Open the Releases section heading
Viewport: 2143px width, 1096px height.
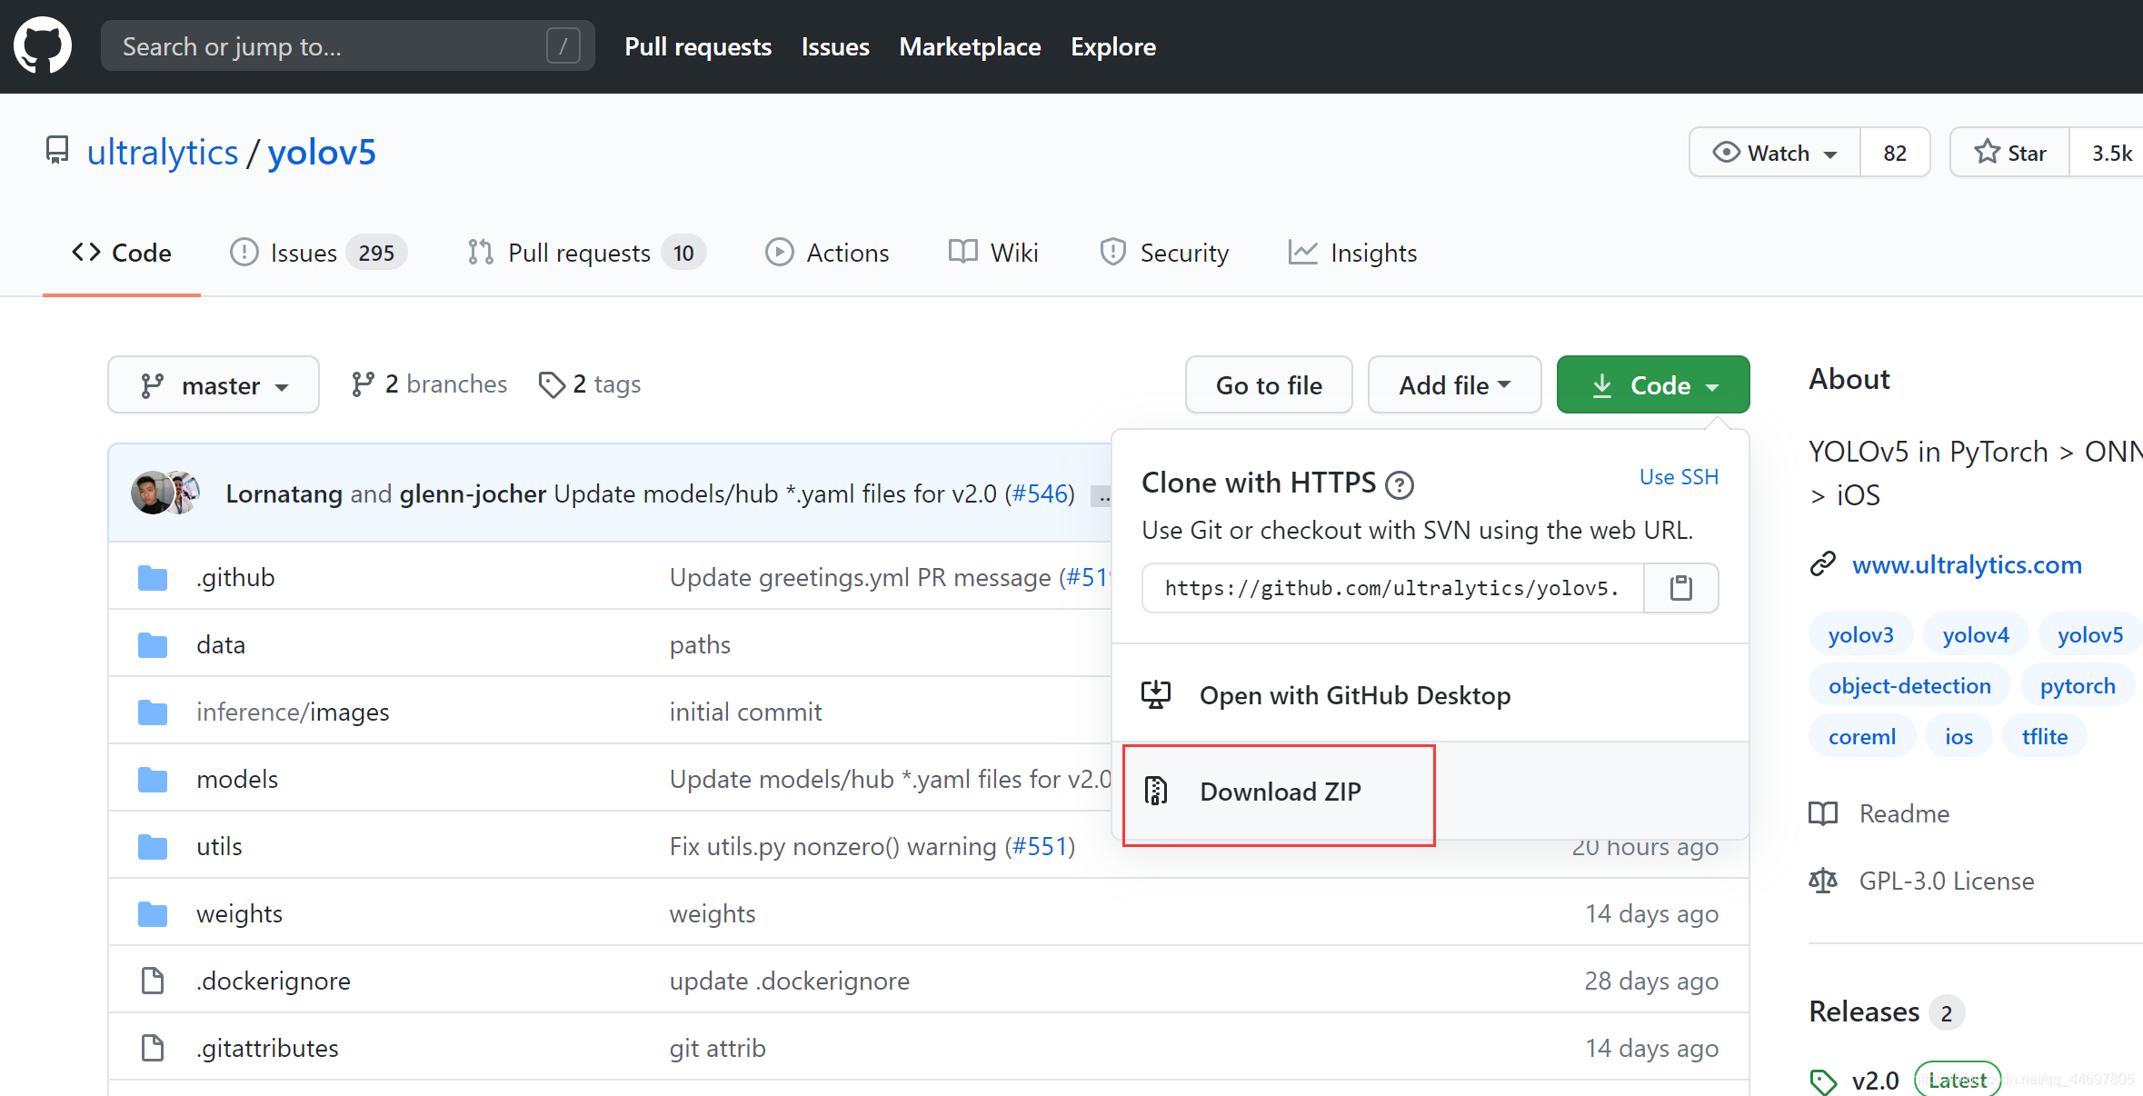[x=1864, y=1011]
